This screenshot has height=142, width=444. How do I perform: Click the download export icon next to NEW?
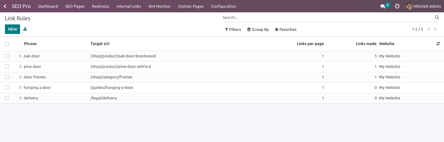click(x=25, y=29)
